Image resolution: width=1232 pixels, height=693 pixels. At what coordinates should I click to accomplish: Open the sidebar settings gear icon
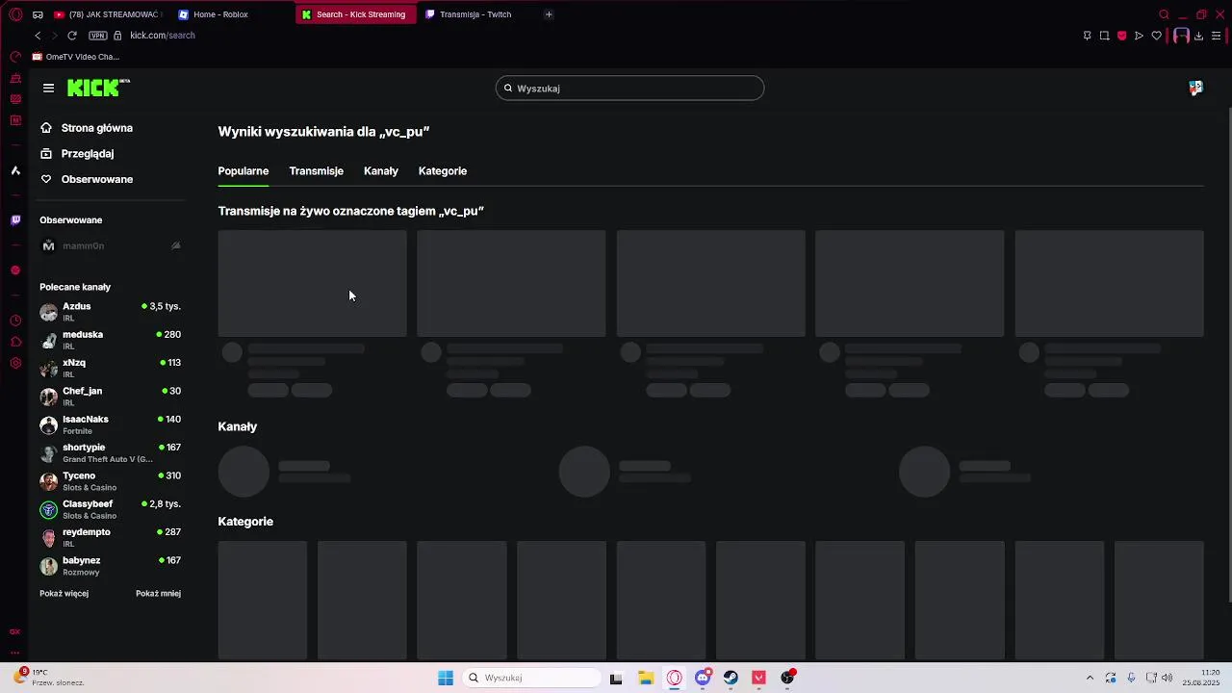coord(15,363)
